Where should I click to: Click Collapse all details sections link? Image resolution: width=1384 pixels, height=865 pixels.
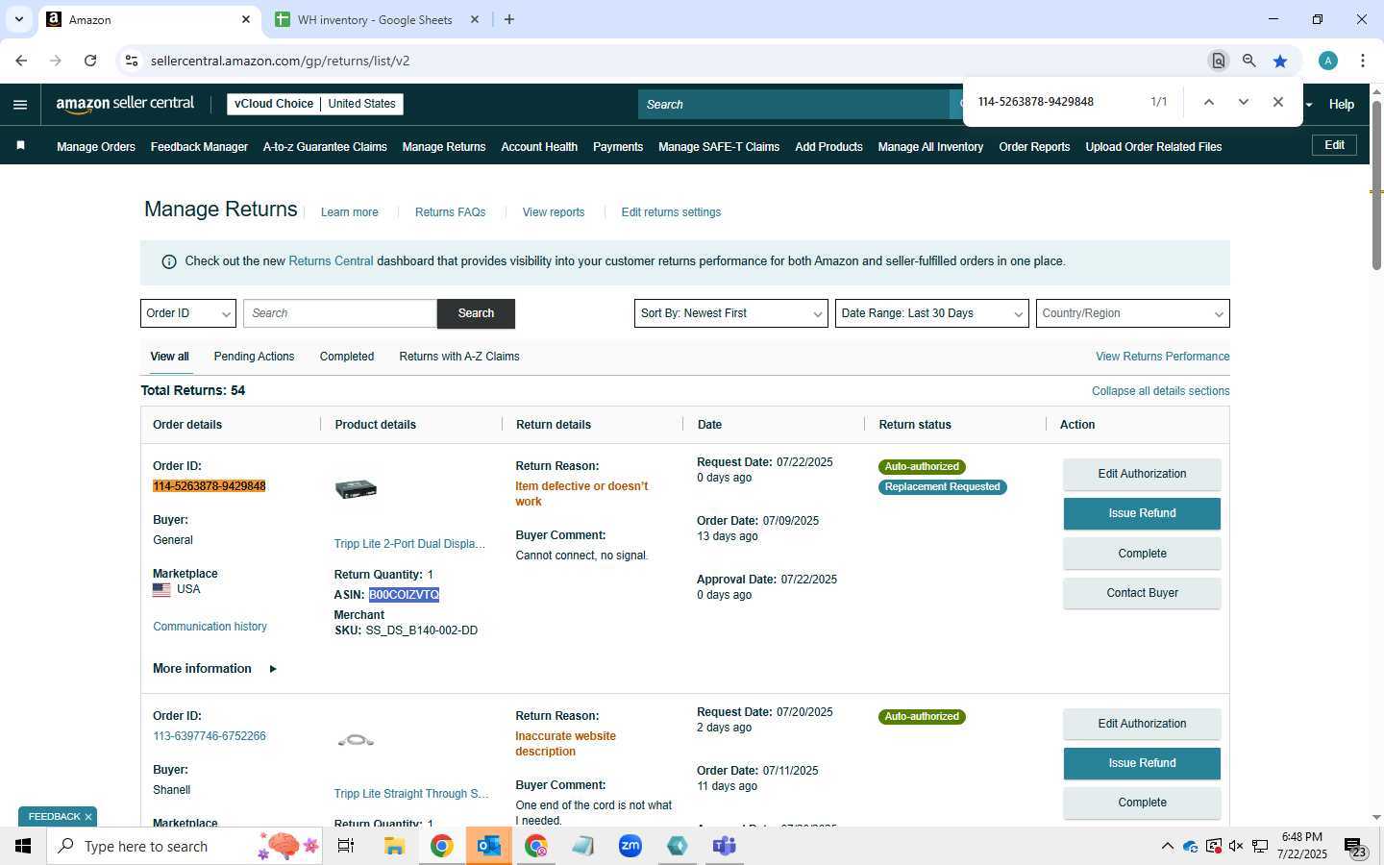coord(1160,391)
